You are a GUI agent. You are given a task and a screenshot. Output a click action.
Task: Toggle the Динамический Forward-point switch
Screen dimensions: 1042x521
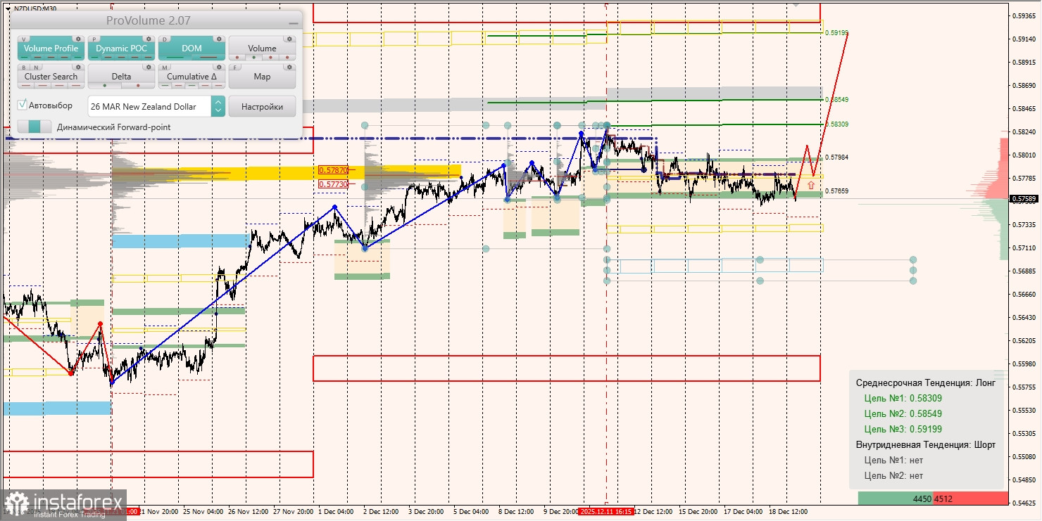[34, 127]
